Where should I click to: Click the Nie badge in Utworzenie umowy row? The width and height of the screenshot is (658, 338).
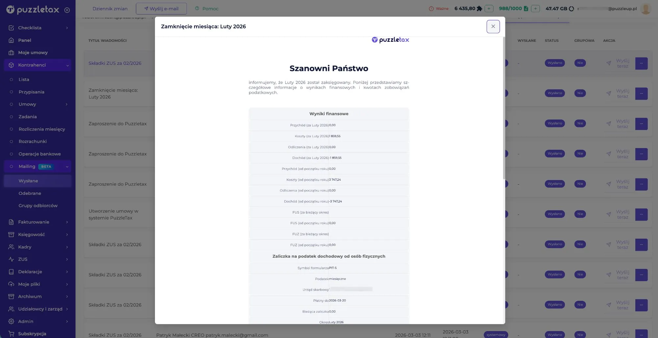coord(580,214)
